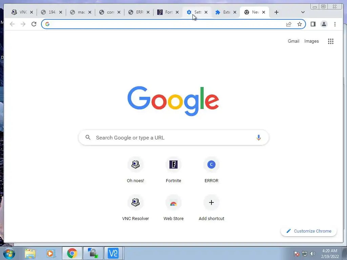Close the Extensions tab
Image resolution: width=347 pixels, height=260 pixels.
tap(235, 12)
